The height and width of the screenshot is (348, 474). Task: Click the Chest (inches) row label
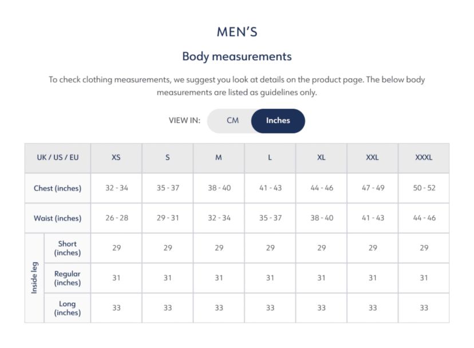pos(57,188)
